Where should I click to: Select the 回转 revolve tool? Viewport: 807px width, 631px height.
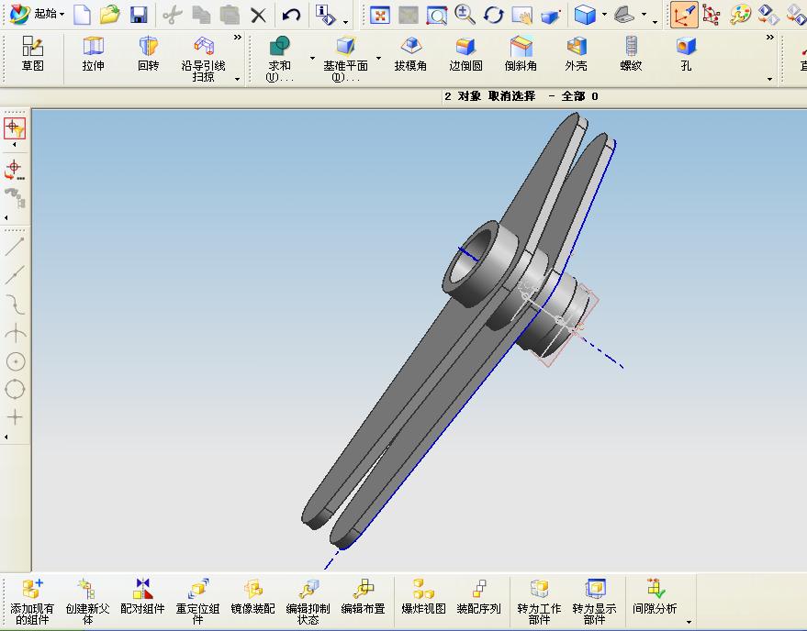[x=148, y=53]
